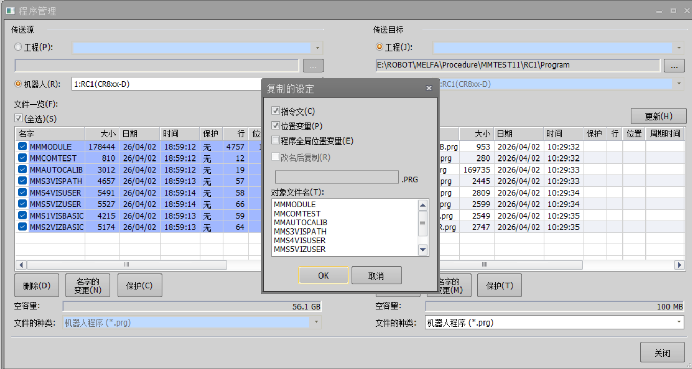The image size is (692, 369).
Task: Click the 56.1 GB free space bar
Action: tap(199, 306)
